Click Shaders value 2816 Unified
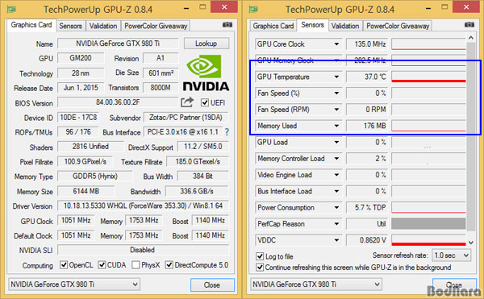Screen dimensions: 484x299 (90, 147)
